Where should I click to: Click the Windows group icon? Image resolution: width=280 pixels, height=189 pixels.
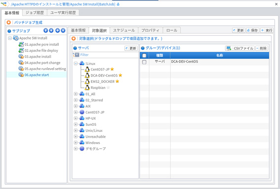[82, 143]
